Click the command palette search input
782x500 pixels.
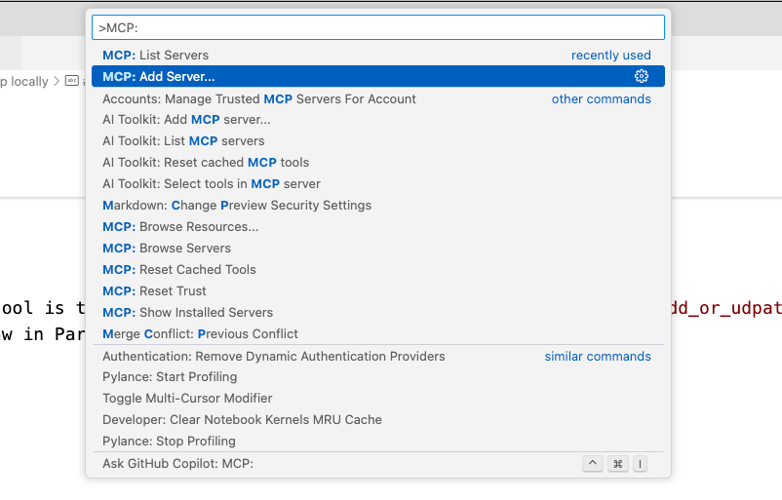pos(378,27)
